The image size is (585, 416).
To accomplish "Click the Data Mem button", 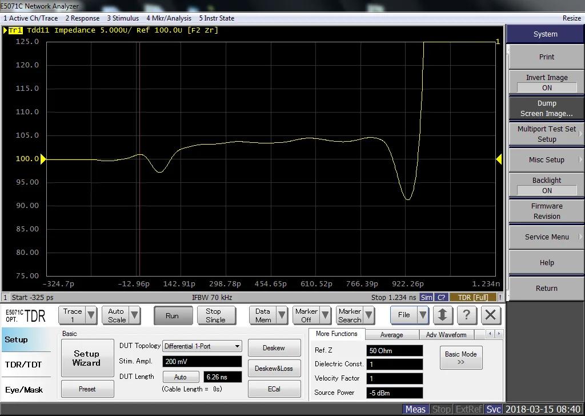I will coord(263,315).
